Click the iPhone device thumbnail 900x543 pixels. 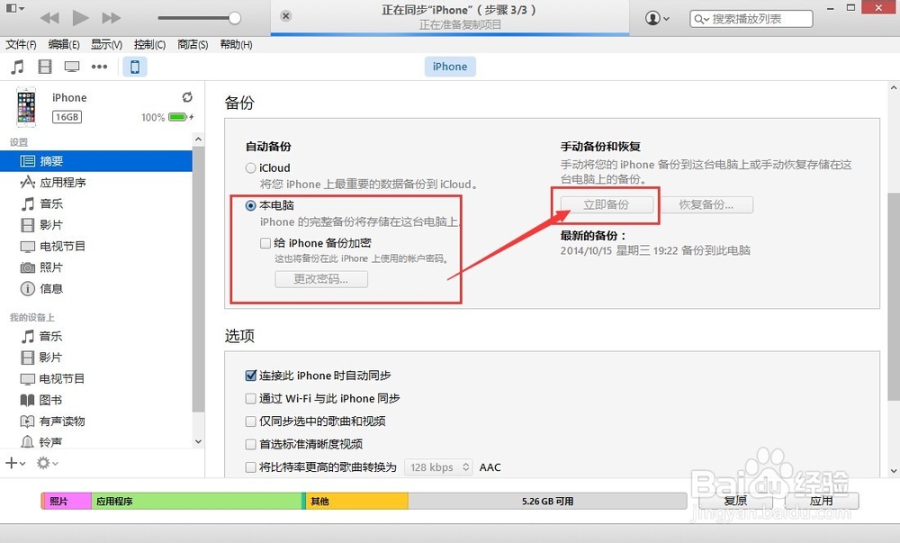coord(26,107)
